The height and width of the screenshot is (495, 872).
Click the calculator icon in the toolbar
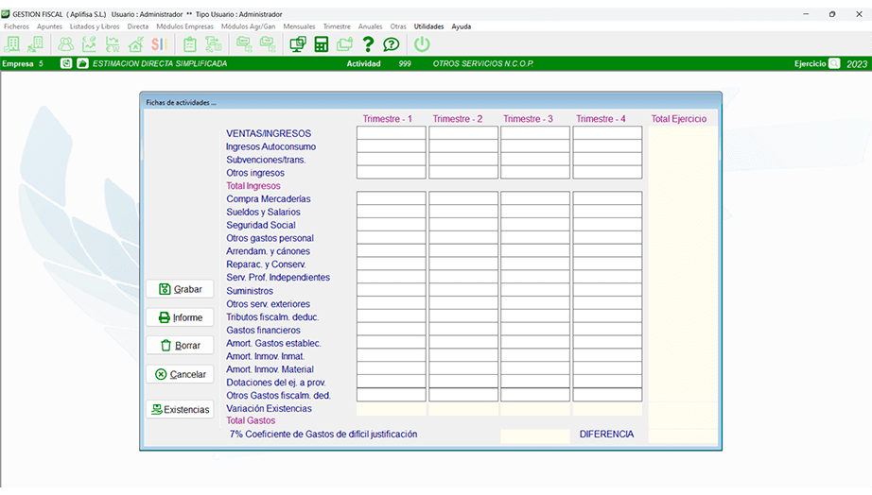[322, 44]
